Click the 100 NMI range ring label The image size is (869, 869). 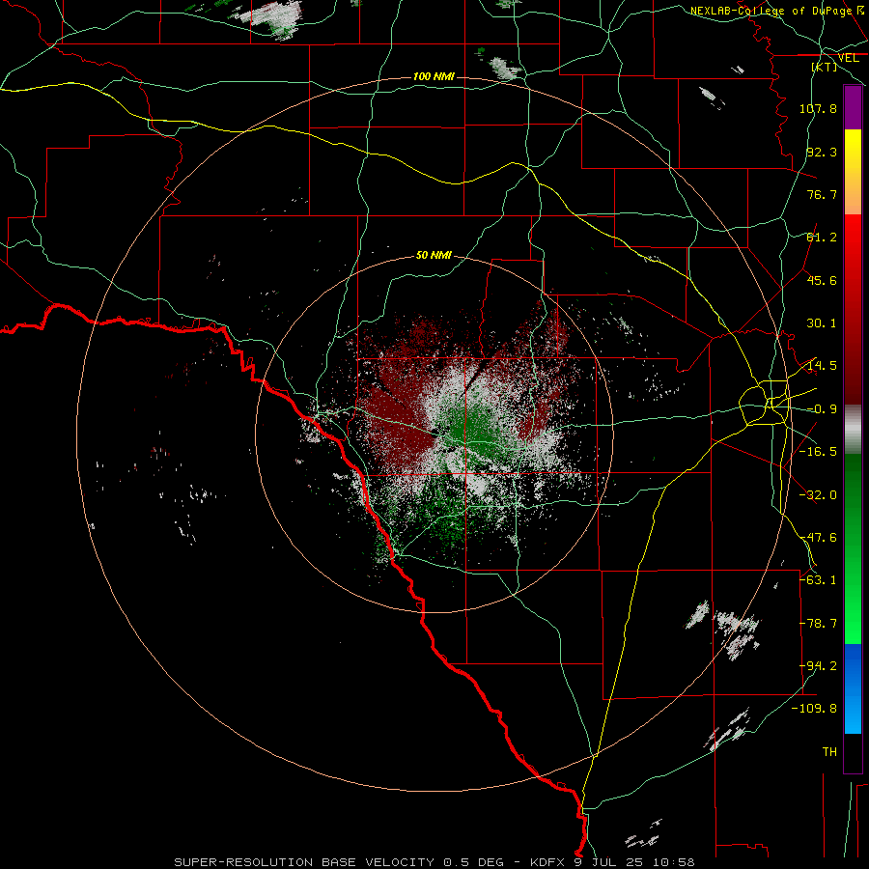(434, 76)
